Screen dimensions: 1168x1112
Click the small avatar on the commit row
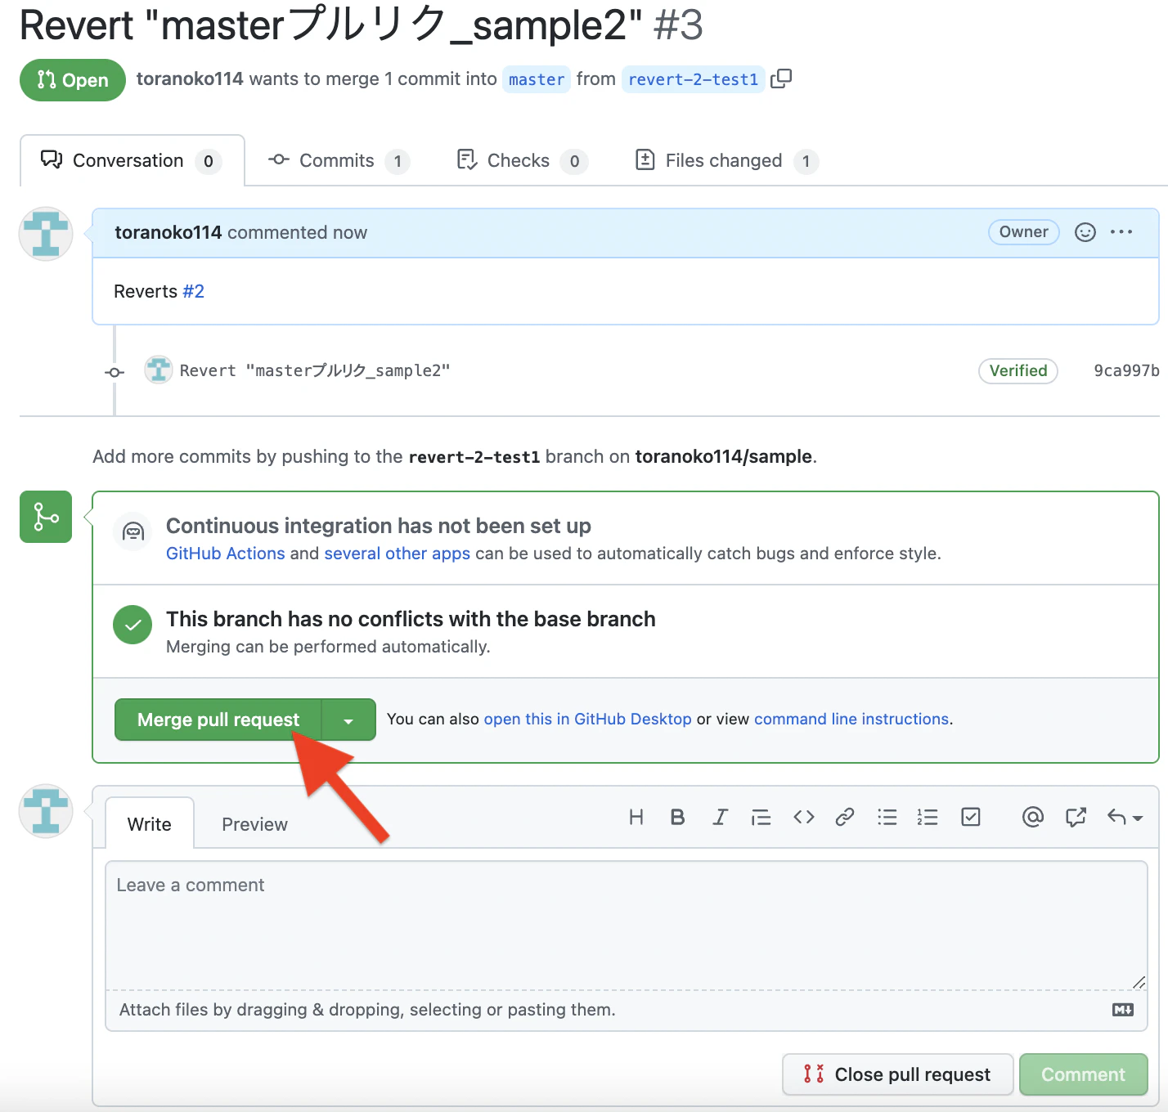pyautogui.click(x=158, y=370)
